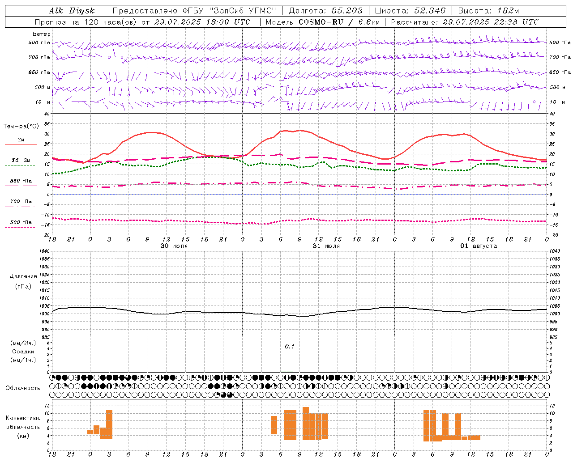Click the '(мм/1ч.)' precipitation unit label
573x458 pixels.
tap(23, 360)
